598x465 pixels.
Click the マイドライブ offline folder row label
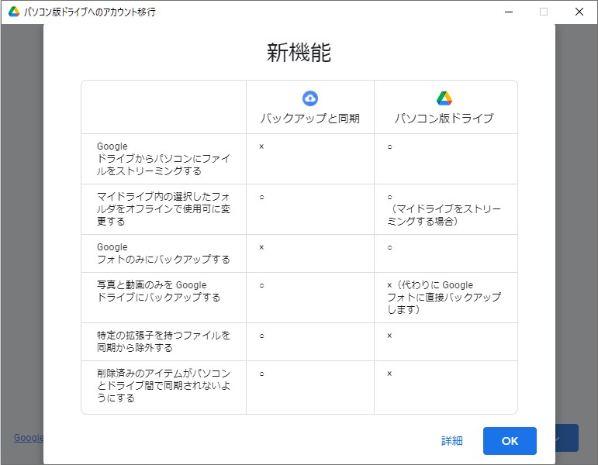click(163, 209)
